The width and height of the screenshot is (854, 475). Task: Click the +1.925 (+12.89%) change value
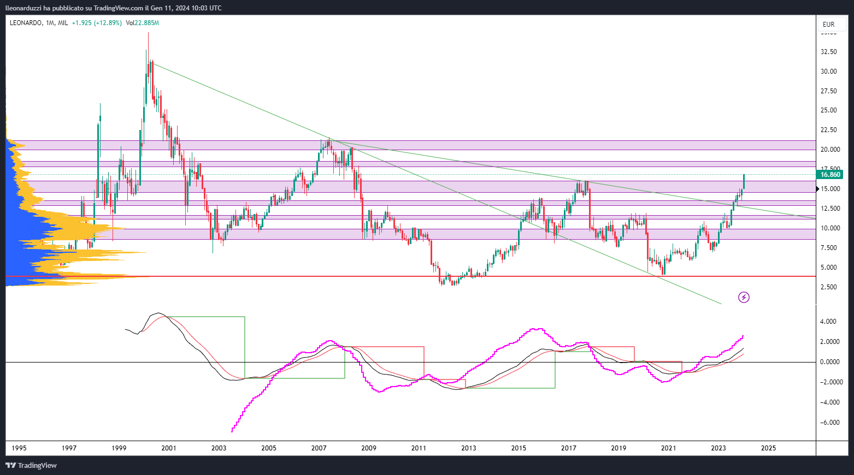[97, 23]
